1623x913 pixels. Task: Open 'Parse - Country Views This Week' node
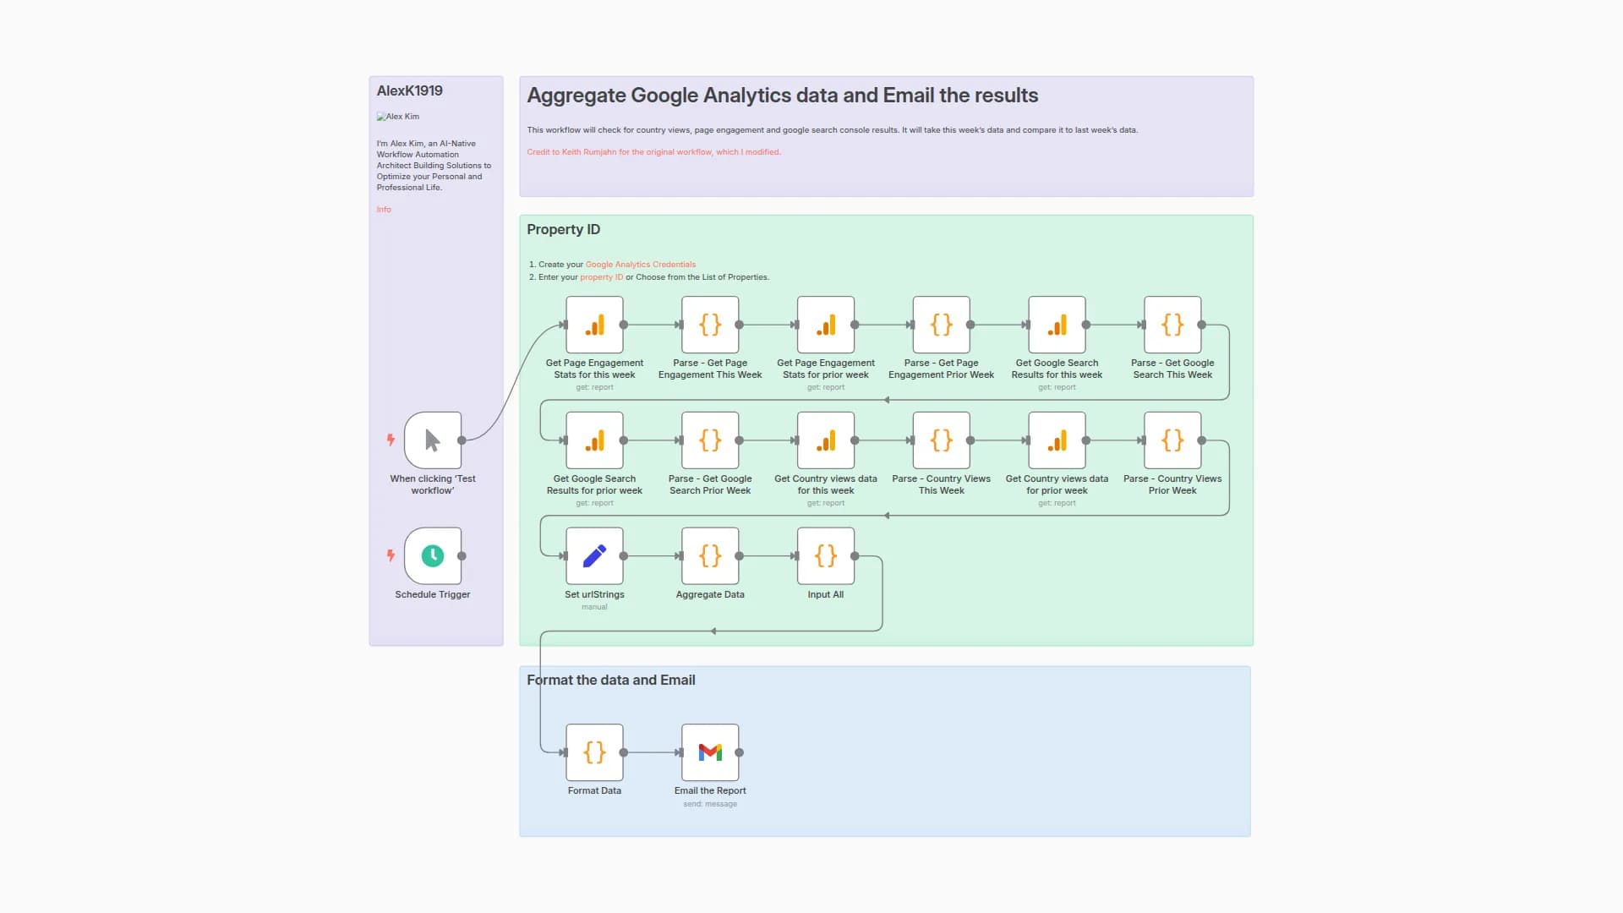click(941, 440)
